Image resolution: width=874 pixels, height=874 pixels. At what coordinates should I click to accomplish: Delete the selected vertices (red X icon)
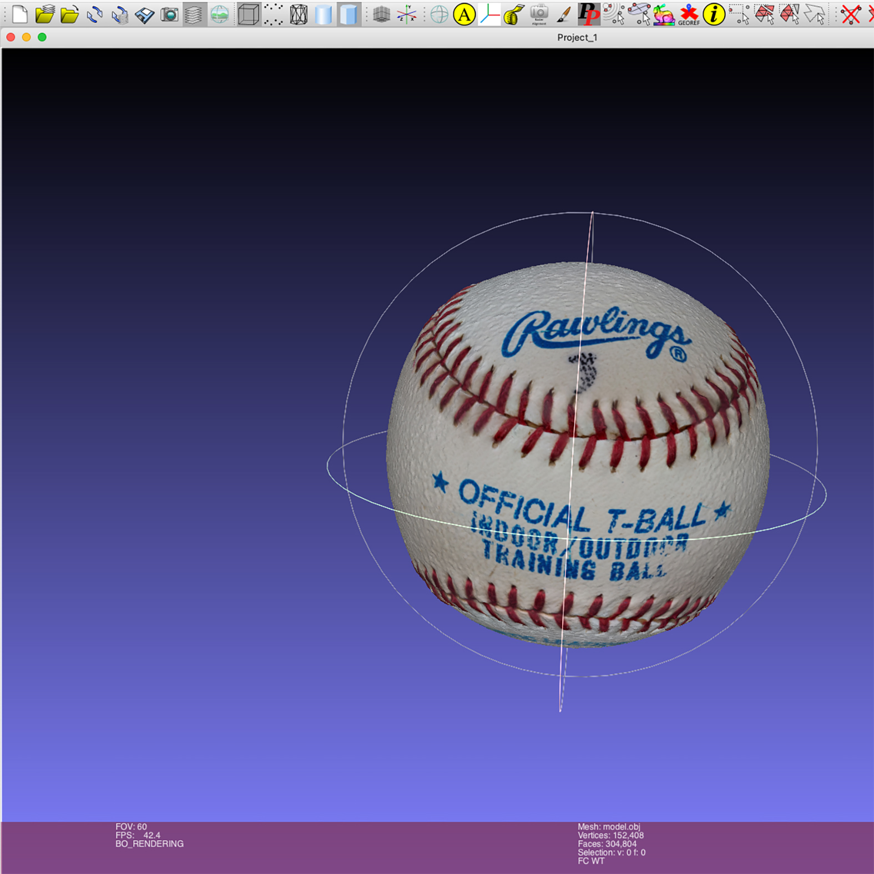pos(850,14)
